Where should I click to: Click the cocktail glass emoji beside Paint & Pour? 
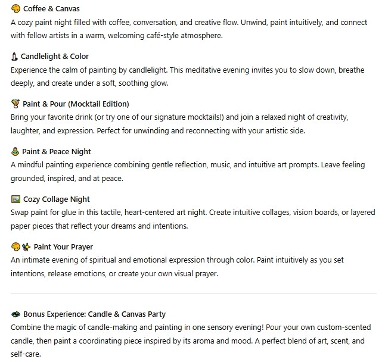(15, 104)
